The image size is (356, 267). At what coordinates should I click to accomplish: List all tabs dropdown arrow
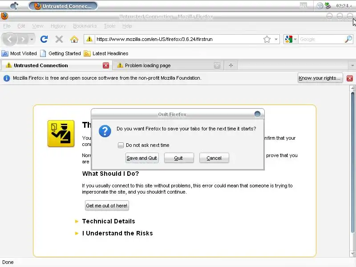352,65
